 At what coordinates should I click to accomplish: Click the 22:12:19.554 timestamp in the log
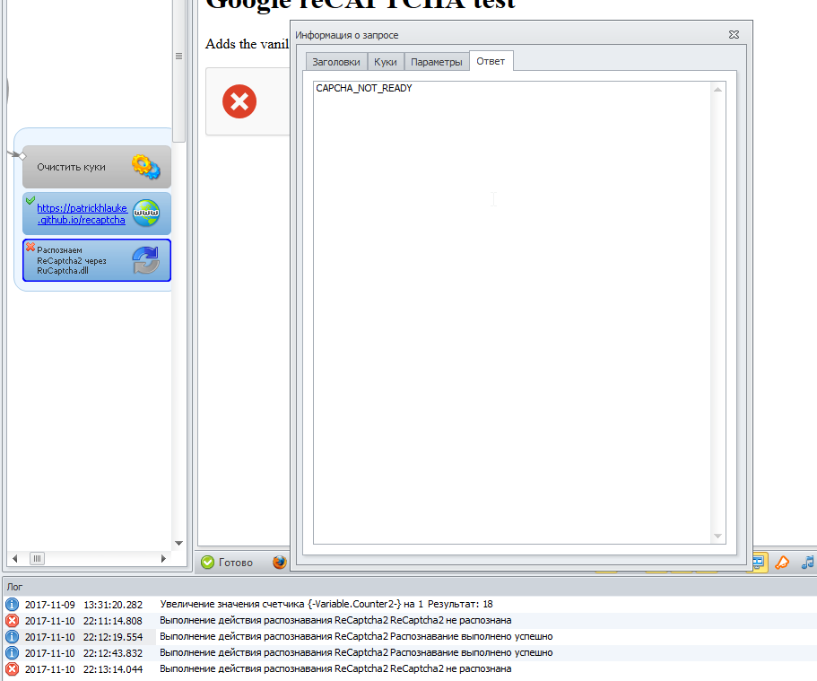point(113,637)
